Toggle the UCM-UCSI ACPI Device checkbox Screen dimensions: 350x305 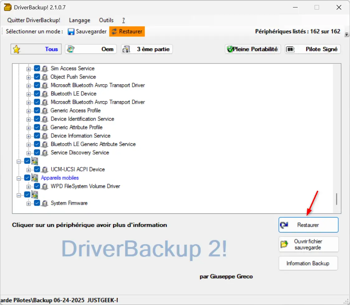pyautogui.click(x=37, y=169)
